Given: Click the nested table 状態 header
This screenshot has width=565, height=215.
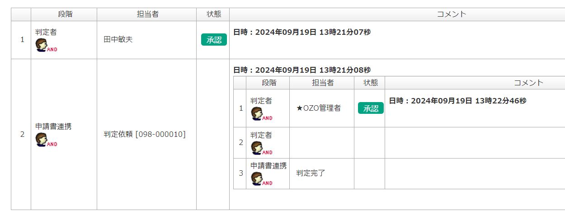Looking at the screenshot, I should click(x=369, y=83).
